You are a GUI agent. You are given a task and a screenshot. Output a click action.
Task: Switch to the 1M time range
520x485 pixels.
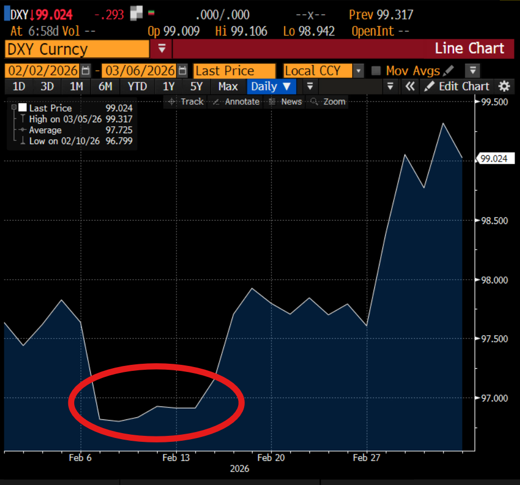coord(76,86)
